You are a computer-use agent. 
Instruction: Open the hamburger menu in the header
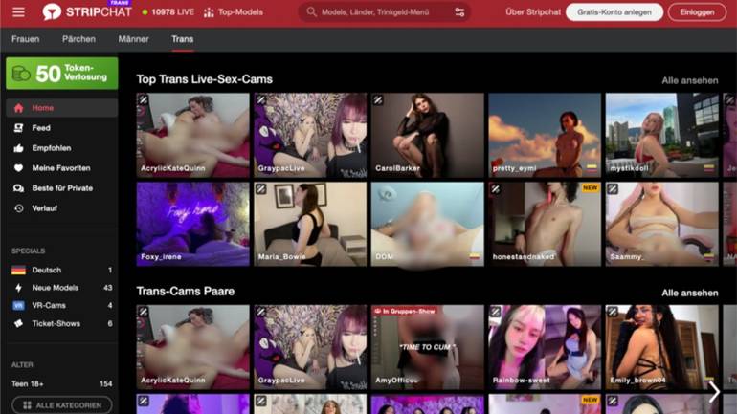tap(18, 12)
